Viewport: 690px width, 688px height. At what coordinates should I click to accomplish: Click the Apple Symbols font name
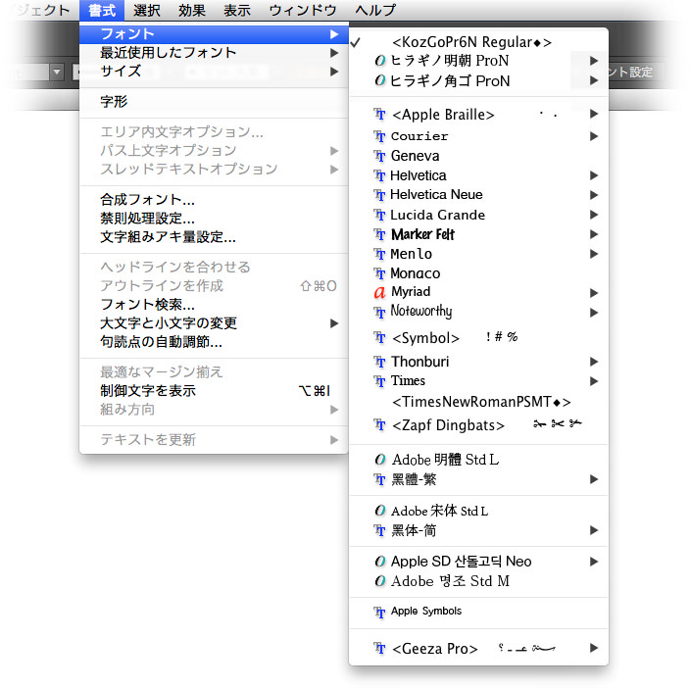[x=426, y=611]
